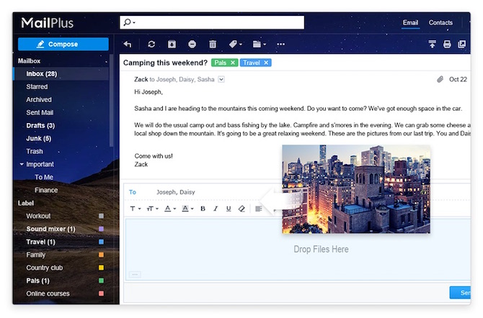This screenshot has width=483, height=318.
Task: Click inside the search field
Action: click(216, 23)
